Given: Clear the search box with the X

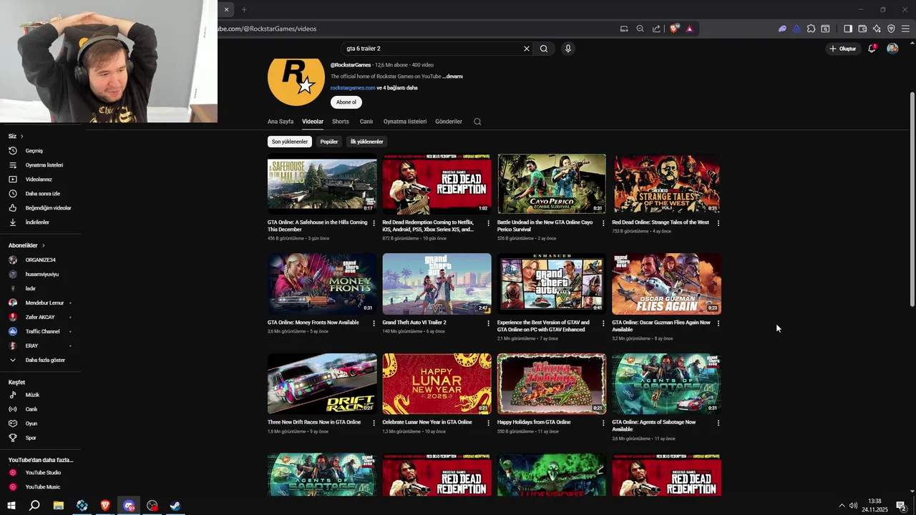Looking at the screenshot, I should [x=527, y=49].
